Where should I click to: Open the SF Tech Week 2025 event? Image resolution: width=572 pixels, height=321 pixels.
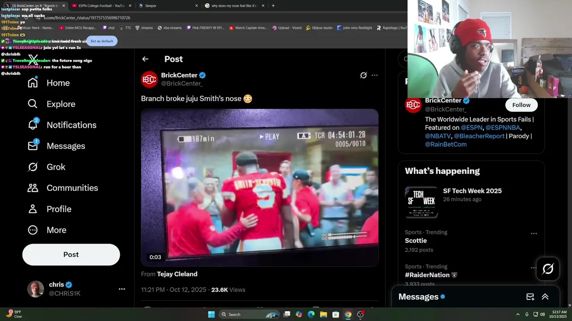472,191
